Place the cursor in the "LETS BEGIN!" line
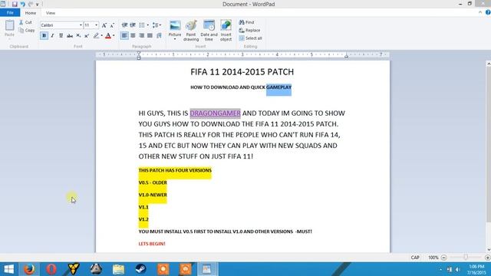This screenshot has height=276, width=491. point(152,244)
